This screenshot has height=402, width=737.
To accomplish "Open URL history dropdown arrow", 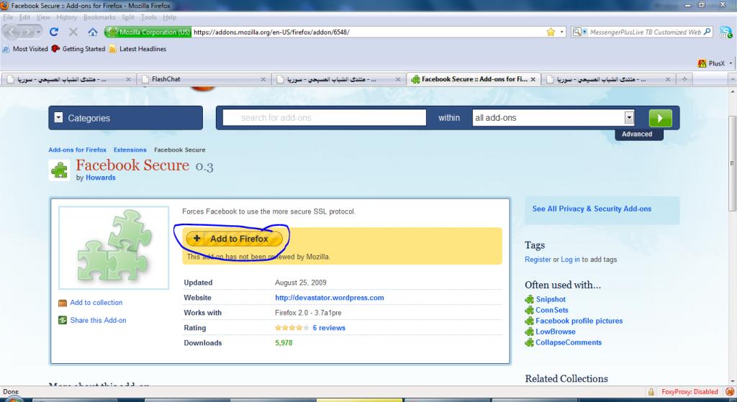I will (561, 32).
